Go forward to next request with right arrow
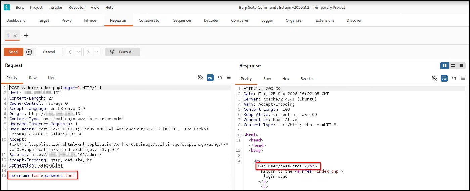The image size is (470, 191). 88,52
